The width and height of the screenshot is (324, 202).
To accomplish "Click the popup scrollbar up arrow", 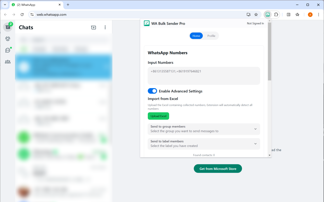I will click(x=270, y=21).
